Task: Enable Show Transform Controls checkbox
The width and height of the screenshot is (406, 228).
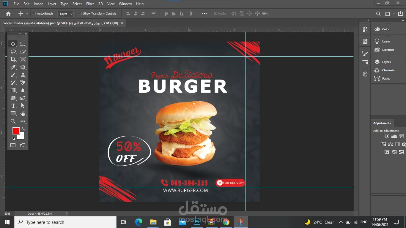Action: click(80, 13)
